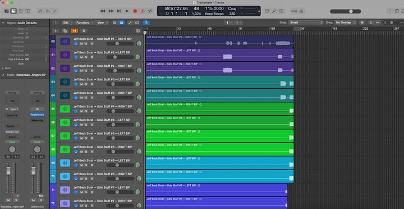
Task: Click Setting button on left channel strip
Action: (12, 93)
